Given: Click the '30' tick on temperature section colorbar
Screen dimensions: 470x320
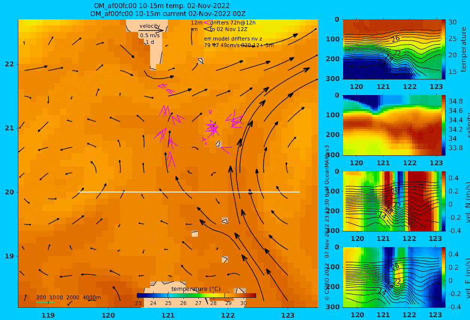Looking at the screenshot, I should [453, 22].
